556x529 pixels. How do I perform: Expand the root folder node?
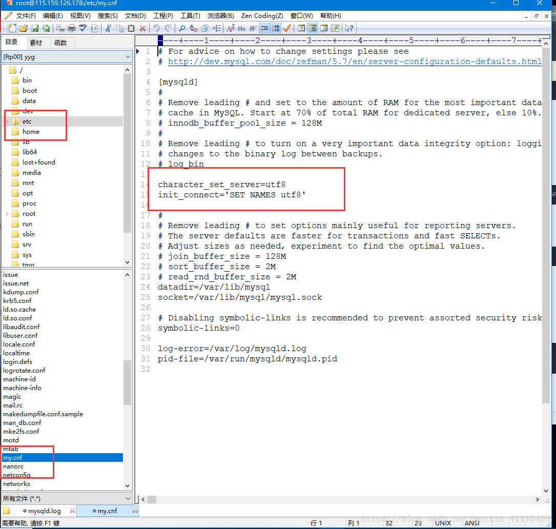(7, 214)
